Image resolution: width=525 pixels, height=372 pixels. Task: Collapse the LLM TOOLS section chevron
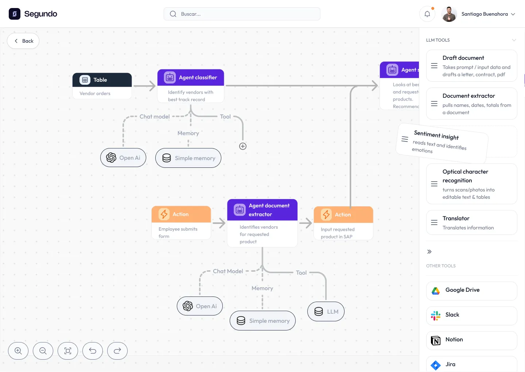click(514, 40)
